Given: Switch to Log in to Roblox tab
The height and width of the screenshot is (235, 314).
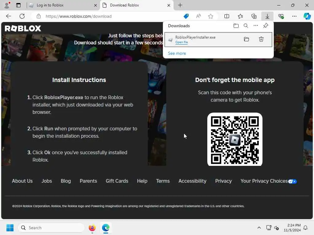Looking at the screenshot, I should 63,5.
